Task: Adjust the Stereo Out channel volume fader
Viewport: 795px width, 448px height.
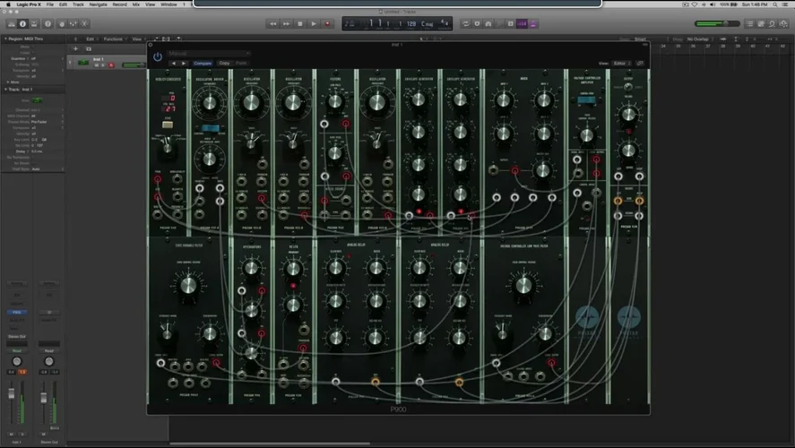Action: (44, 399)
